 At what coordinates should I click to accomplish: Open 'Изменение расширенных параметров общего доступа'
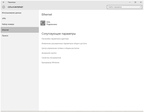coord(64,44)
